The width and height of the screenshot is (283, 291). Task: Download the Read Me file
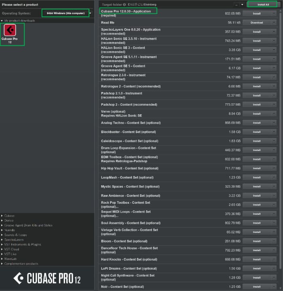pyautogui.click(x=257, y=23)
